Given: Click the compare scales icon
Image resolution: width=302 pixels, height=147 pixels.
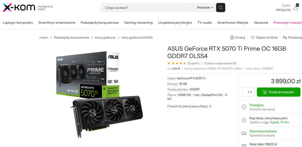Looking at the screenshot, I should pyautogui.click(x=284, y=37).
